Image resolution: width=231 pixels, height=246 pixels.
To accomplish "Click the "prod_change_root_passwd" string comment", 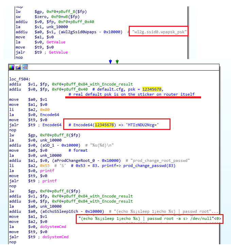I will [160, 160].
